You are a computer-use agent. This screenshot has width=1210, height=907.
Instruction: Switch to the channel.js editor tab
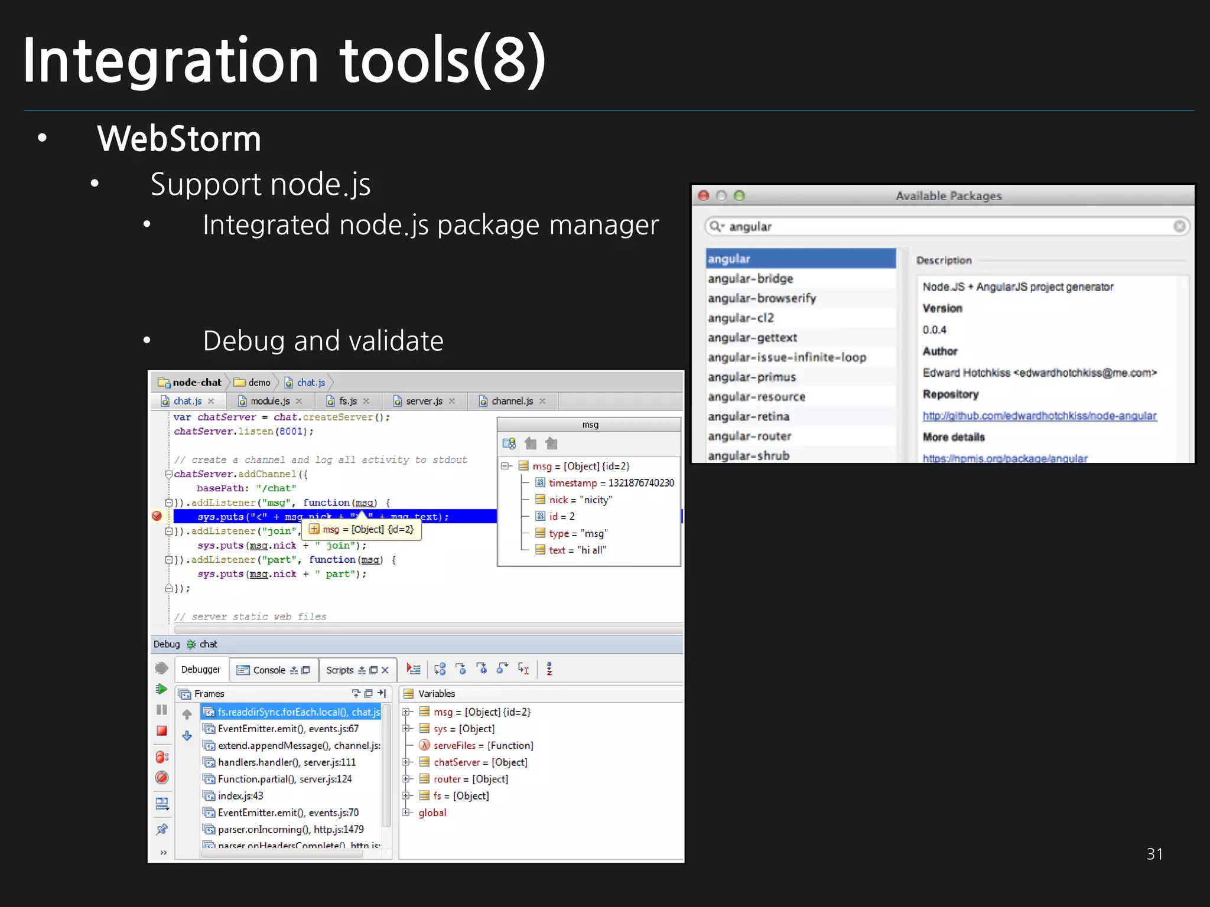point(512,401)
